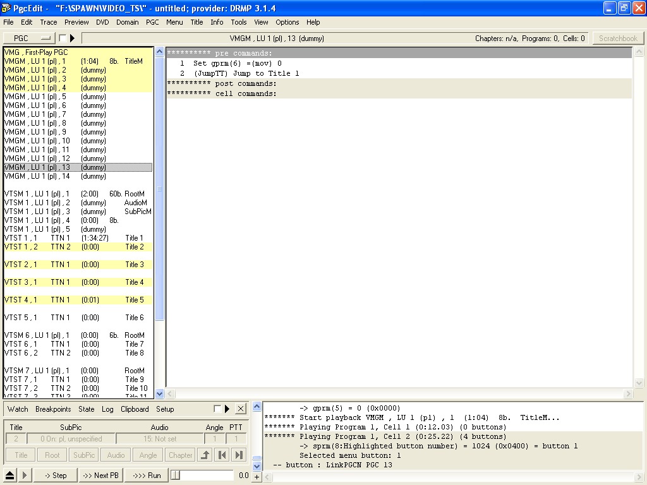Open the Trace menu

48,22
